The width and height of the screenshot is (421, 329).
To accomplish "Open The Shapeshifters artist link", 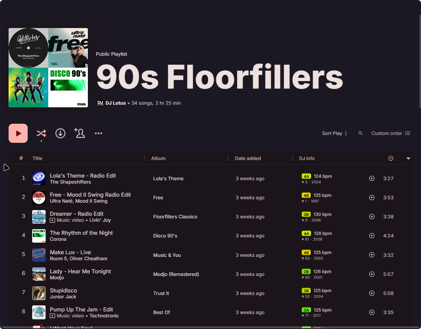I will [x=70, y=182].
